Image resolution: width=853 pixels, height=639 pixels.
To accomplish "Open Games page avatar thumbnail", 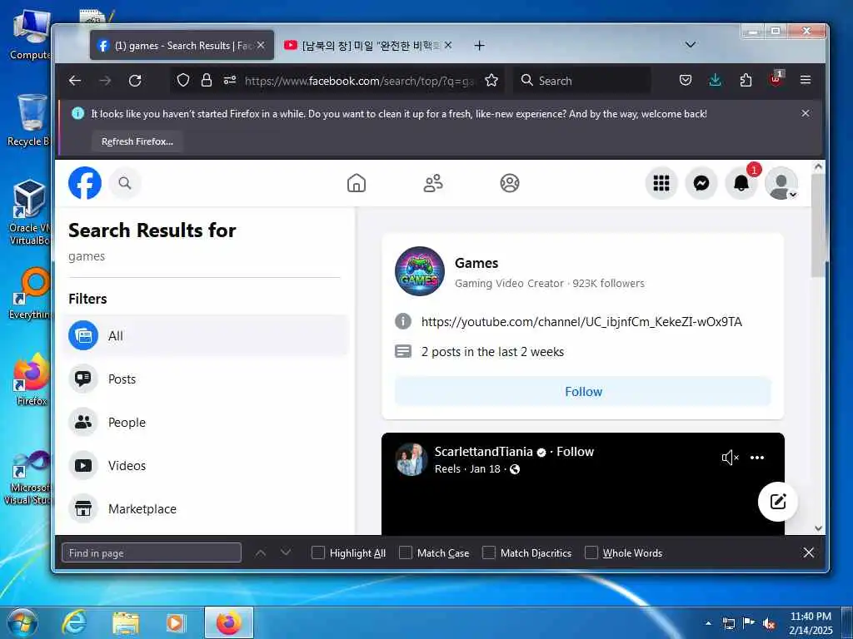I will click(x=420, y=271).
